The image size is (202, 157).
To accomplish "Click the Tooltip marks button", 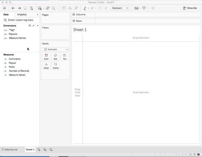I will click(56, 66).
